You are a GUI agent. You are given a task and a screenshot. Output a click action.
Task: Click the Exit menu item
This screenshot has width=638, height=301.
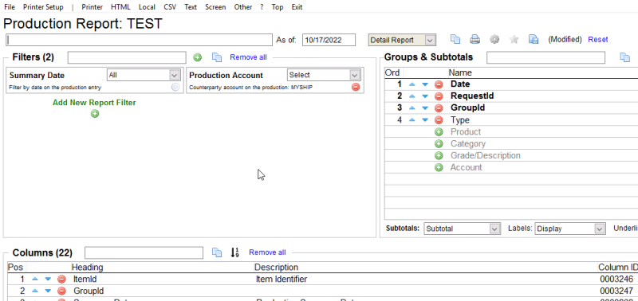point(297,7)
